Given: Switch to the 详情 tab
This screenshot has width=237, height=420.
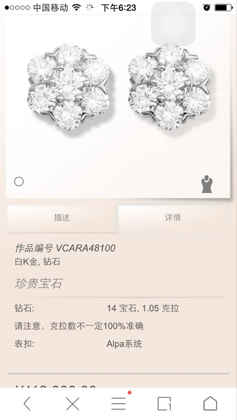Looking at the screenshot, I should click(x=173, y=219).
